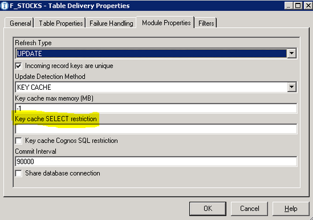The height and width of the screenshot is (220, 313).
Task: Expand the Refresh Type dropdown arrow
Action: [x=292, y=53]
